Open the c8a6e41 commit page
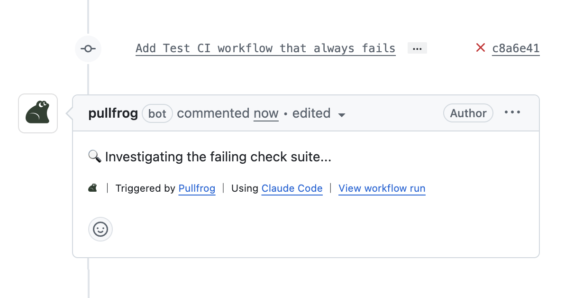The image size is (574, 298). pos(515,48)
